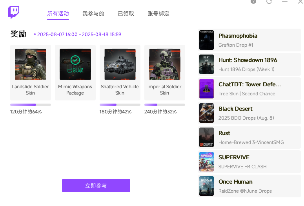The image size is (304, 206).
Task: Open the Hunt: Showdown 1896 game icon
Action: [x=206, y=64]
